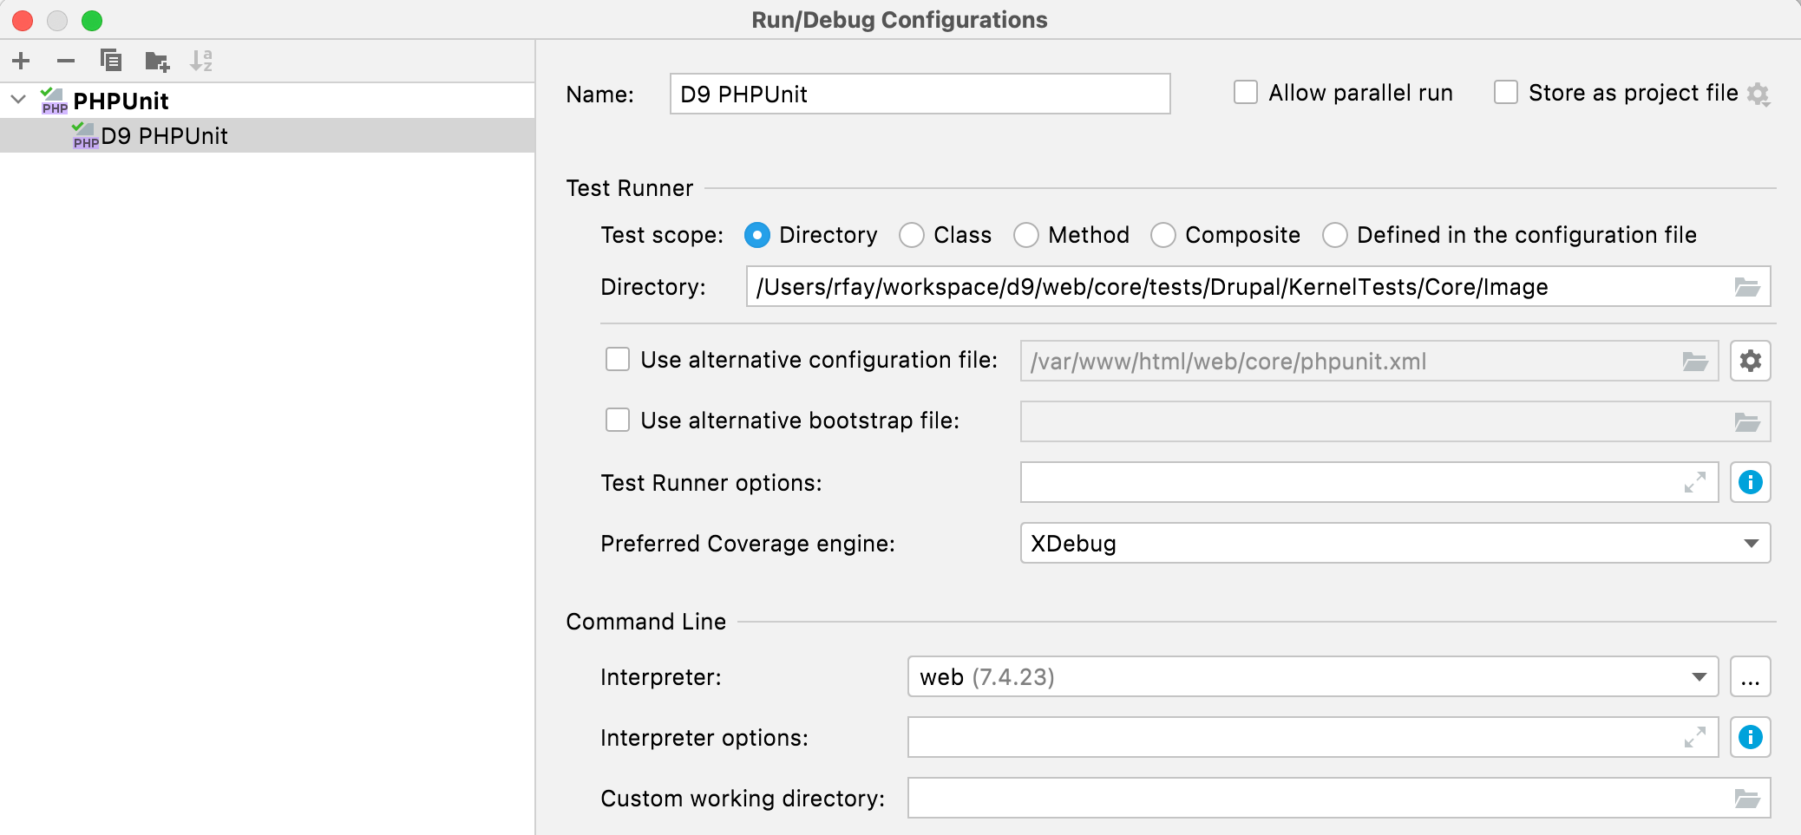The image size is (1801, 835).
Task: Edit the configuration Name field
Action: click(x=918, y=94)
